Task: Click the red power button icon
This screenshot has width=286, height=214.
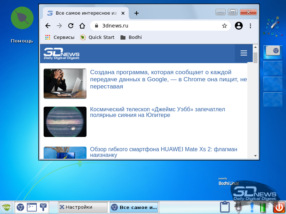Action: pyautogui.click(x=279, y=207)
